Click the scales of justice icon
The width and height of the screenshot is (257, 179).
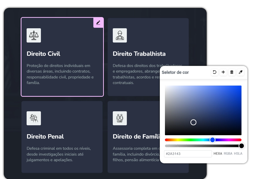pos(34,35)
